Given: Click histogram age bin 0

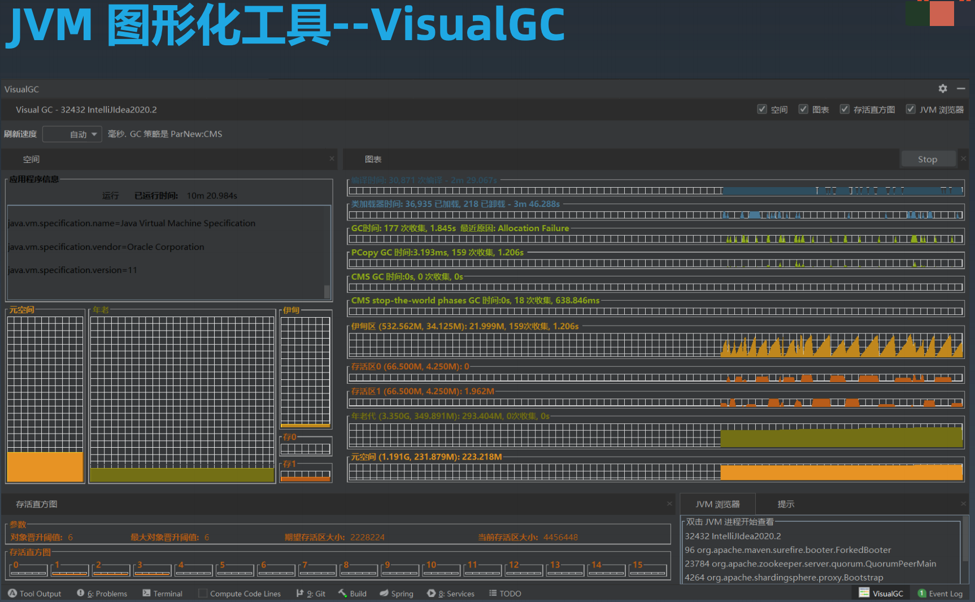Looking at the screenshot, I should (x=28, y=569).
